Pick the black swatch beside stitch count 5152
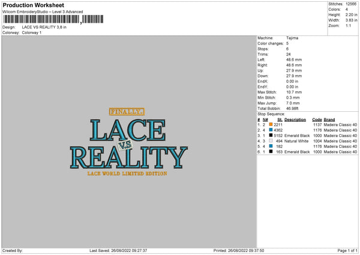The height and width of the screenshot is (255, 360). [271, 135]
